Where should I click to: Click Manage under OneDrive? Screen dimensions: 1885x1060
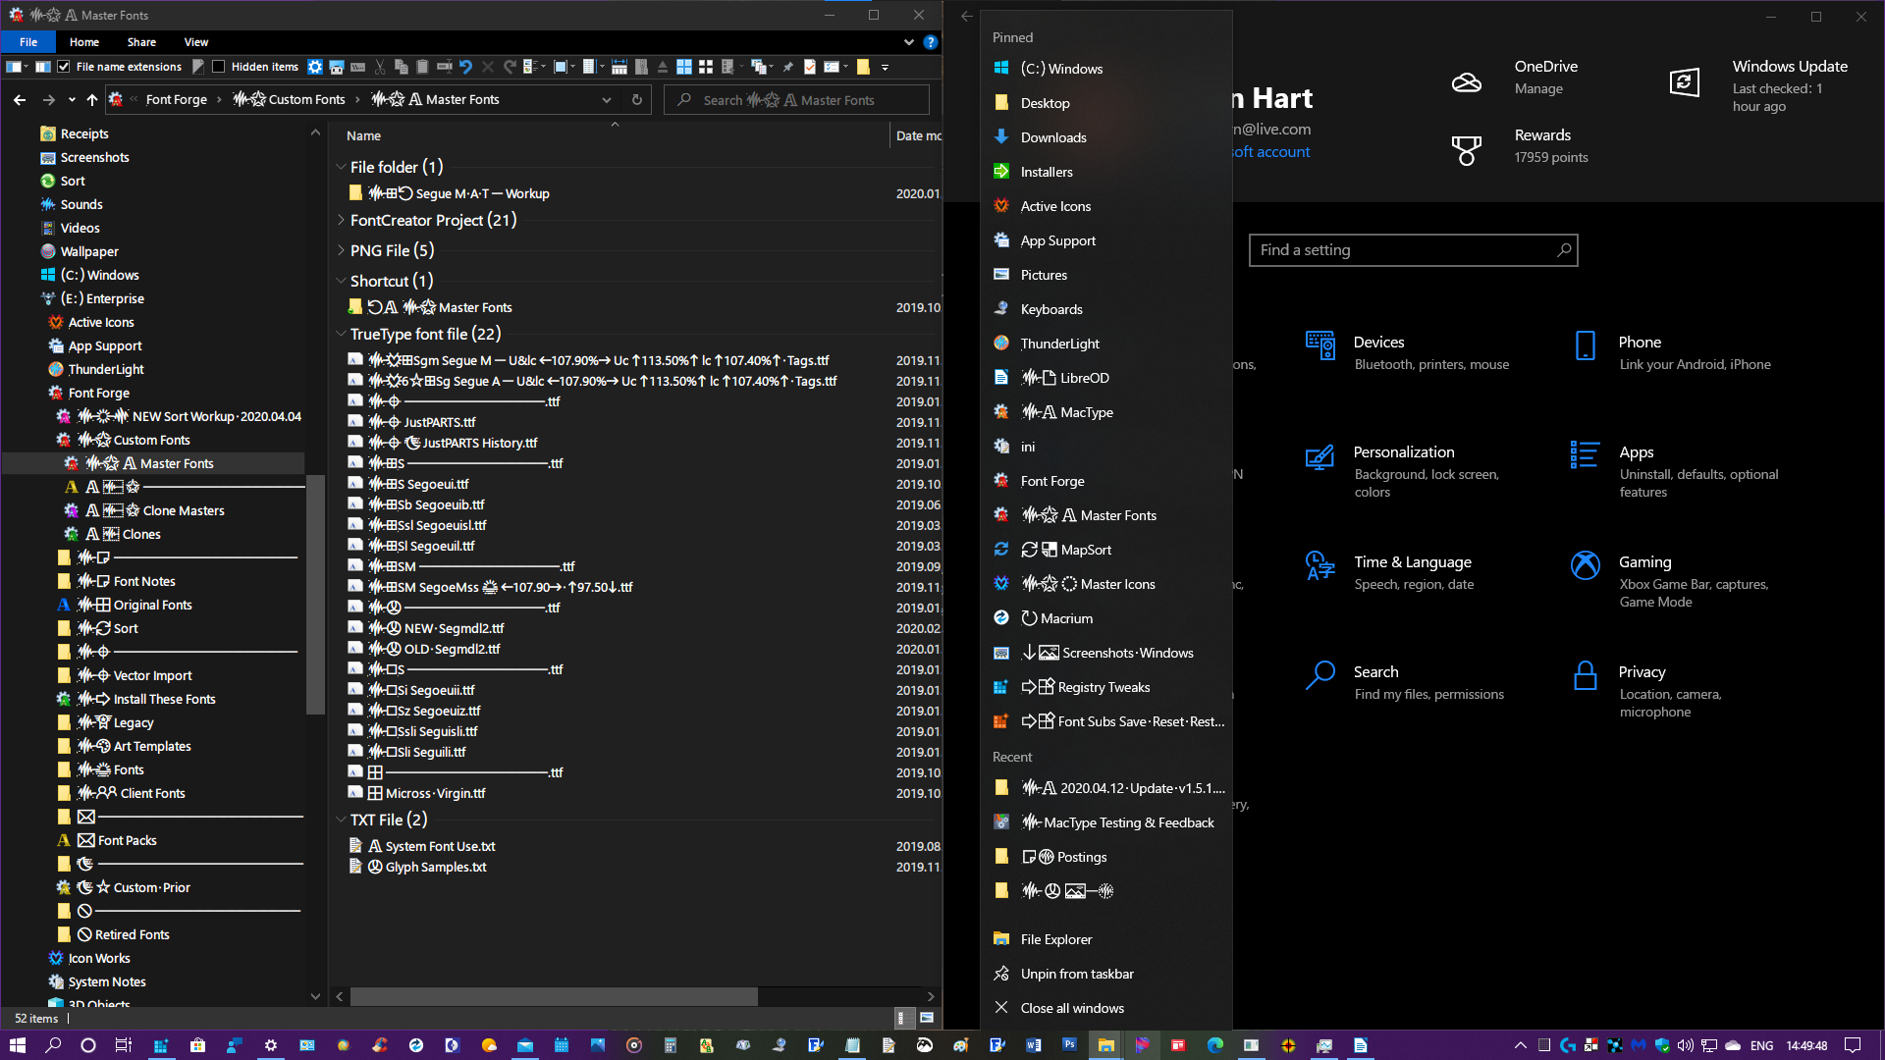click(1538, 88)
